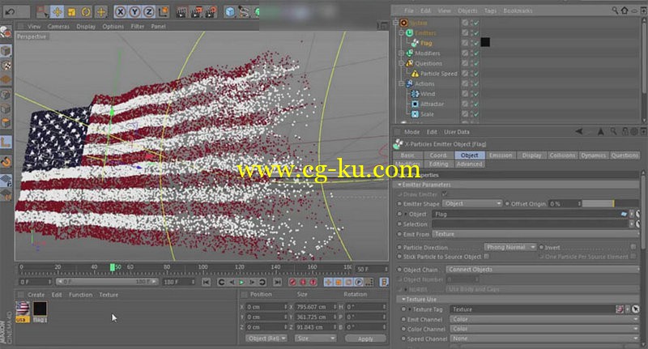Go to the start of the animation
Image resolution: width=648 pixels, height=349 pixels.
(206, 282)
